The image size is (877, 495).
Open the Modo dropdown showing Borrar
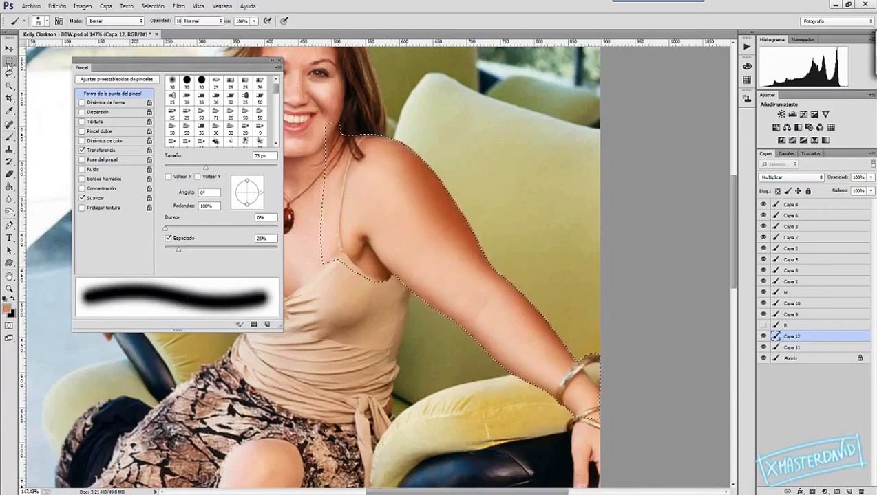[115, 21]
